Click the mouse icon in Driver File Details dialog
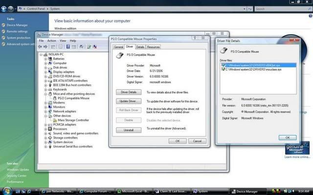Screen dimensions: 313x195 pos(224,51)
